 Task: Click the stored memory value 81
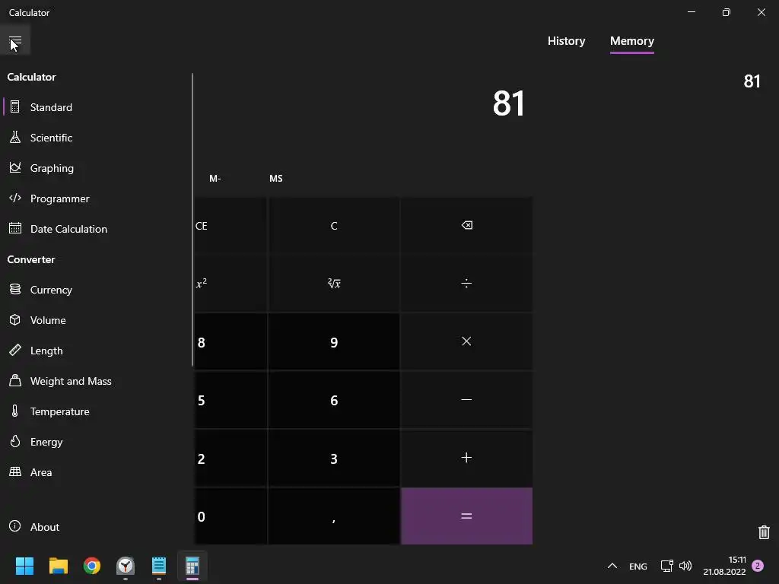(x=752, y=81)
